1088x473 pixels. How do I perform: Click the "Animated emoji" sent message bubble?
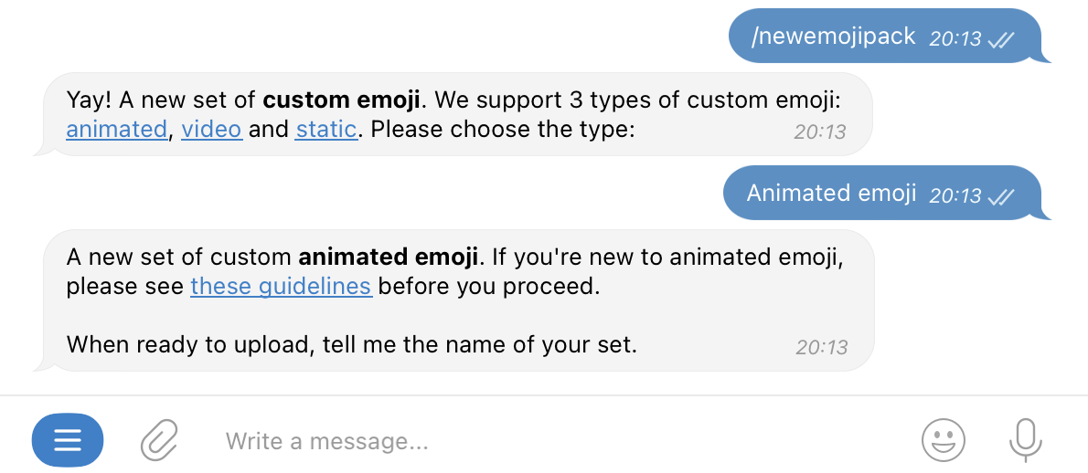[830, 194]
